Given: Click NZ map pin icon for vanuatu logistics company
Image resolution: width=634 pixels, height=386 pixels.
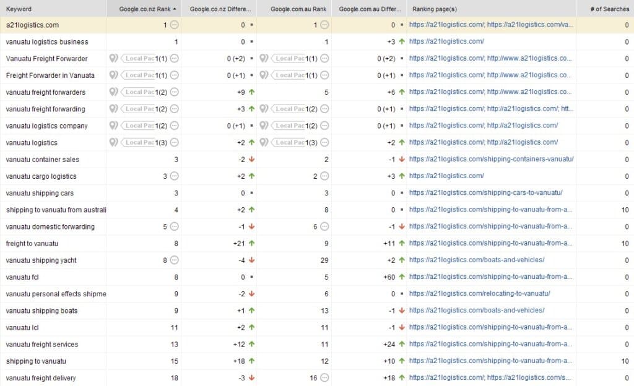Looking at the screenshot, I should 114,126.
